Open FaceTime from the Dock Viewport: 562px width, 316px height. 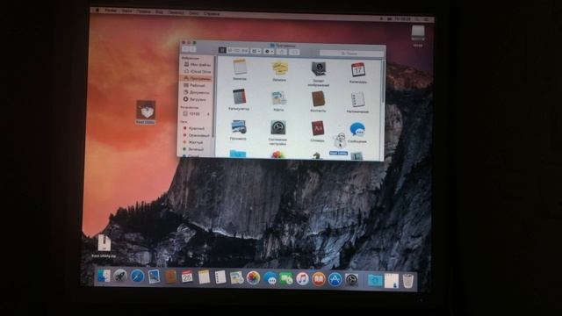[x=286, y=279]
